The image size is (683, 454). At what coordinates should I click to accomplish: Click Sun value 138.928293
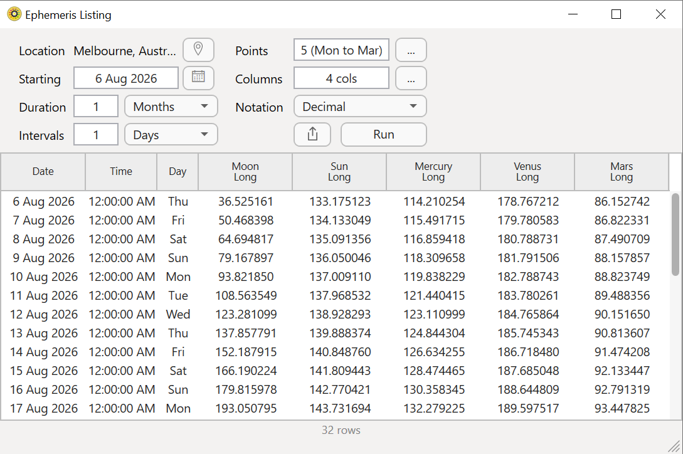[x=340, y=314]
